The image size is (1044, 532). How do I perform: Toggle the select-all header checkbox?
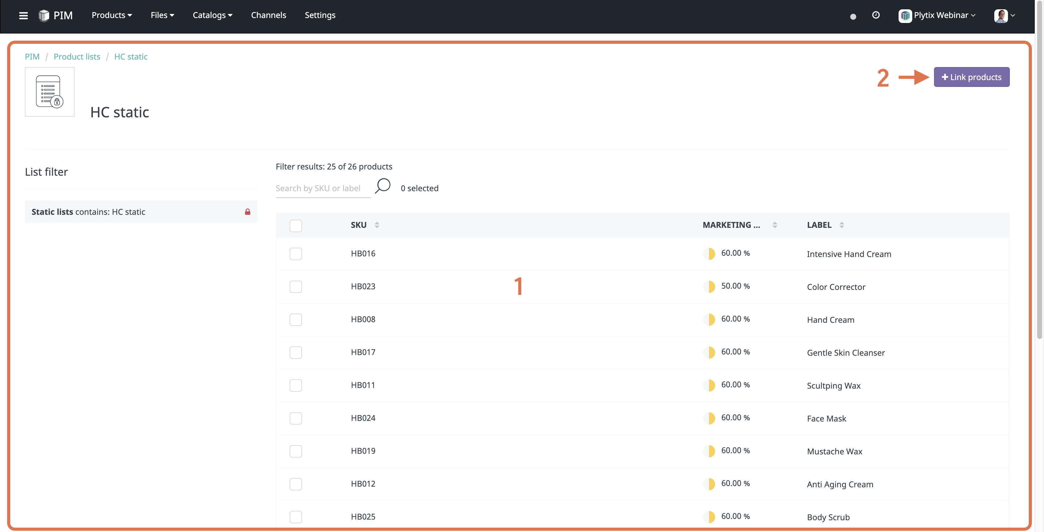click(x=295, y=226)
